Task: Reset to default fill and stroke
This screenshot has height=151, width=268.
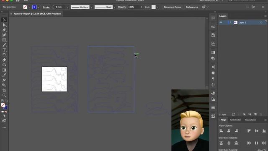Action: point(3,101)
